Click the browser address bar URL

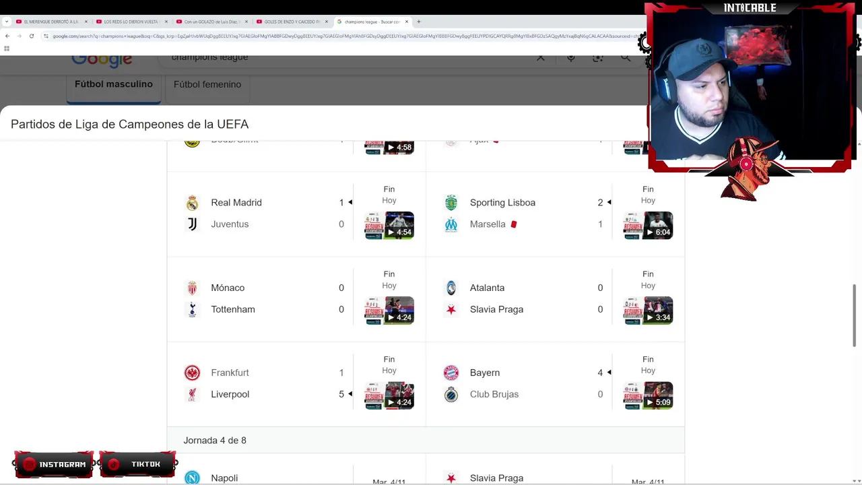343,36
